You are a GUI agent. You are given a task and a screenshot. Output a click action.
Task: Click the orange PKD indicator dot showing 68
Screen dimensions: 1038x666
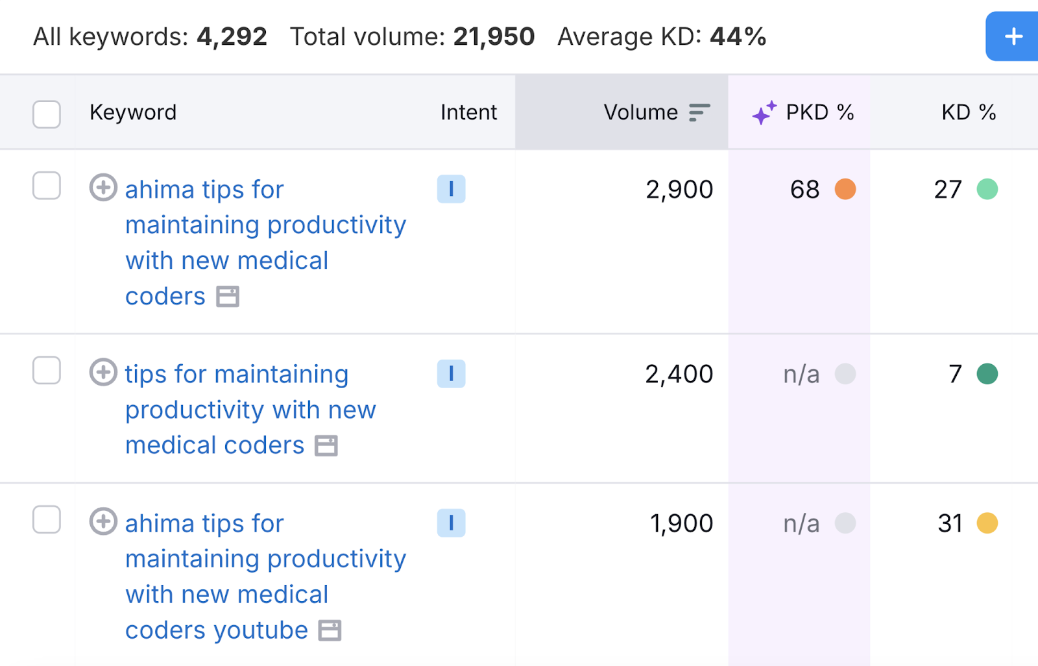tap(845, 189)
